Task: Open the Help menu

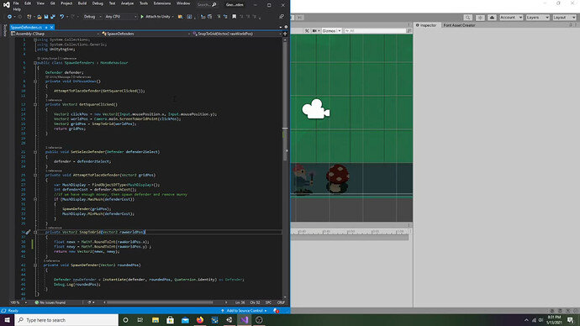Action: 17,9
